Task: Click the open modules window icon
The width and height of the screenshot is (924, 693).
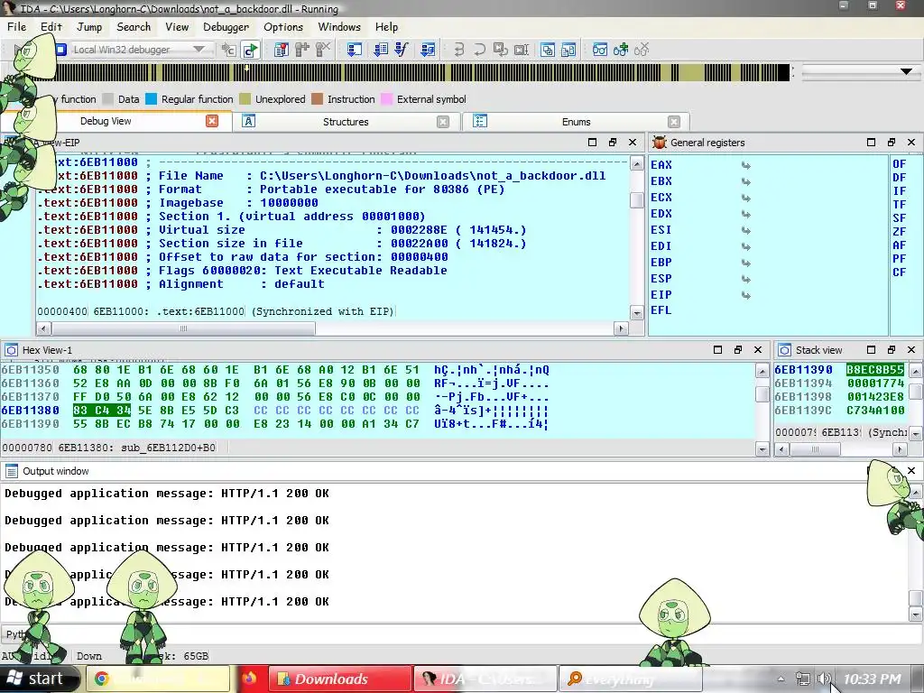Action: (x=354, y=50)
